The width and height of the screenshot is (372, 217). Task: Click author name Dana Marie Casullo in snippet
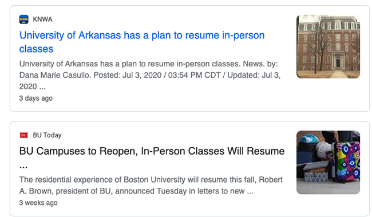coord(55,75)
